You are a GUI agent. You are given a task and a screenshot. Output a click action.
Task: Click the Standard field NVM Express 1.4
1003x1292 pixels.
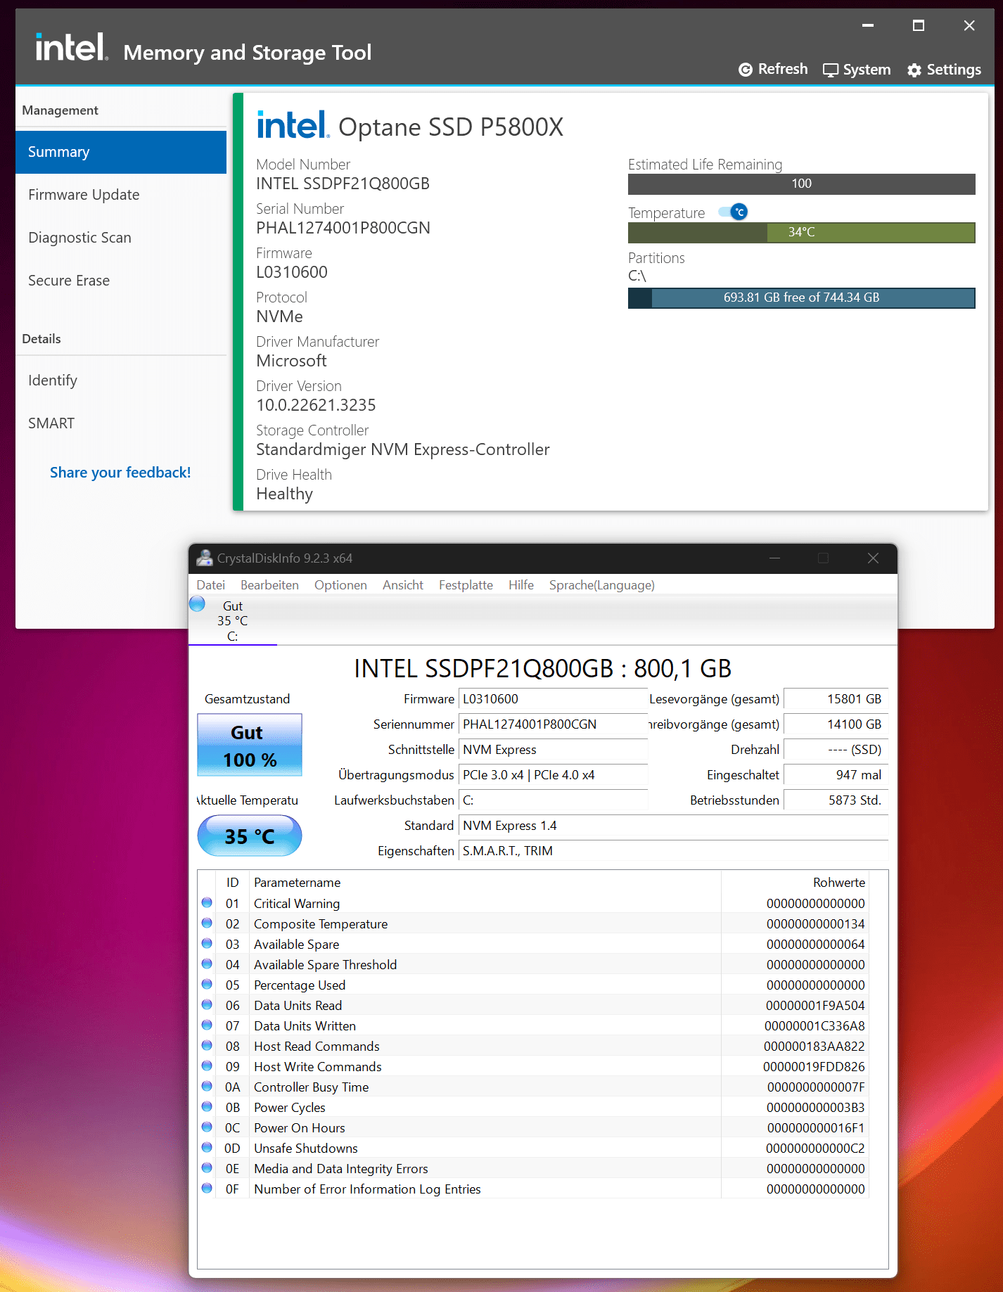[x=673, y=826]
